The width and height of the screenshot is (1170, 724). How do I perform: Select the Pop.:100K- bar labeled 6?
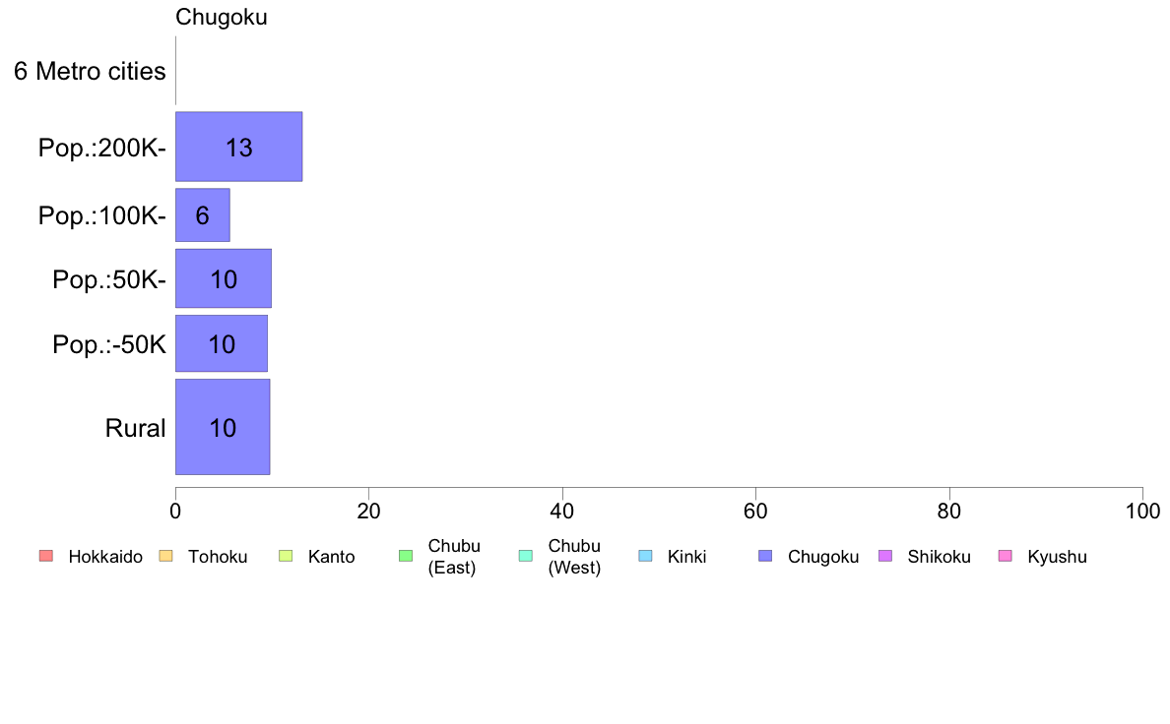point(202,215)
